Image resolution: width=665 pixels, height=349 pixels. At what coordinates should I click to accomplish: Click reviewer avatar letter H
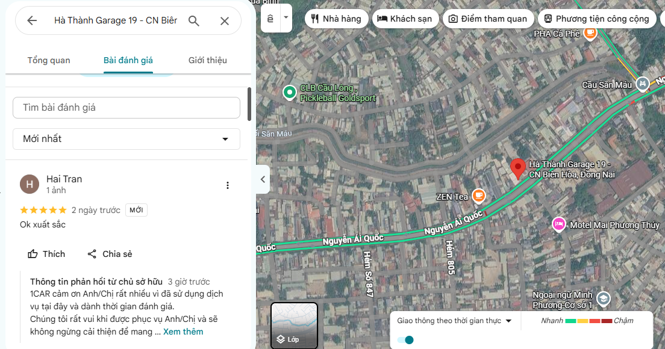click(x=30, y=184)
